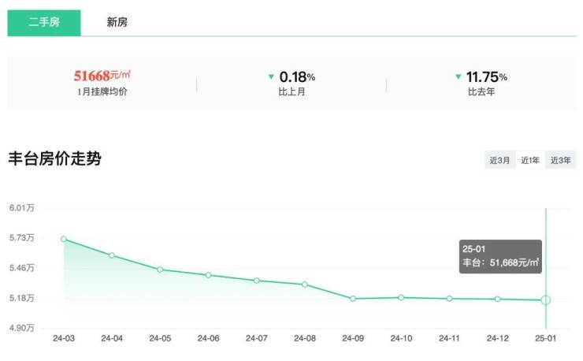This screenshot has width=583, height=361.
Task: Select the 近1年 time range
Action: pos(530,160)
